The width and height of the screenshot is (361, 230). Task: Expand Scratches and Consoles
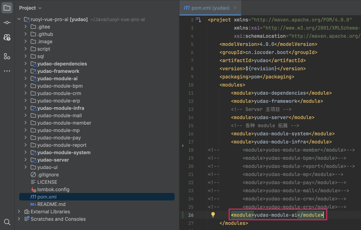(19, 219)
